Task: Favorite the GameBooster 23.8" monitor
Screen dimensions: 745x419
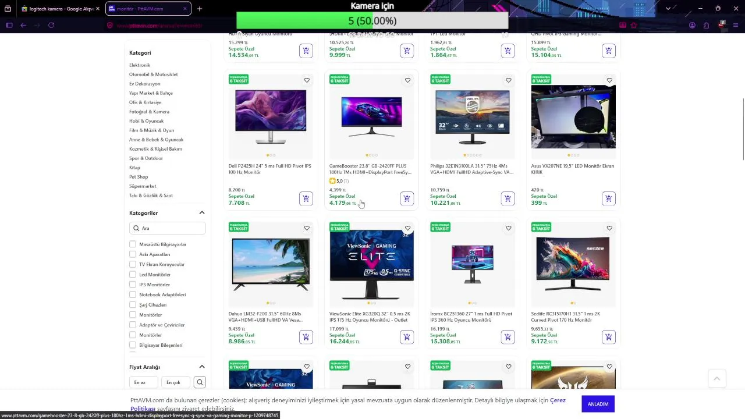Action: [407, 80]
